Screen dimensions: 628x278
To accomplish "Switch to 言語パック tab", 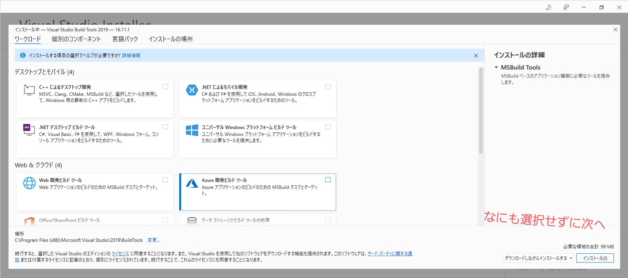I will pyautogui.click(x=125, y=39).
